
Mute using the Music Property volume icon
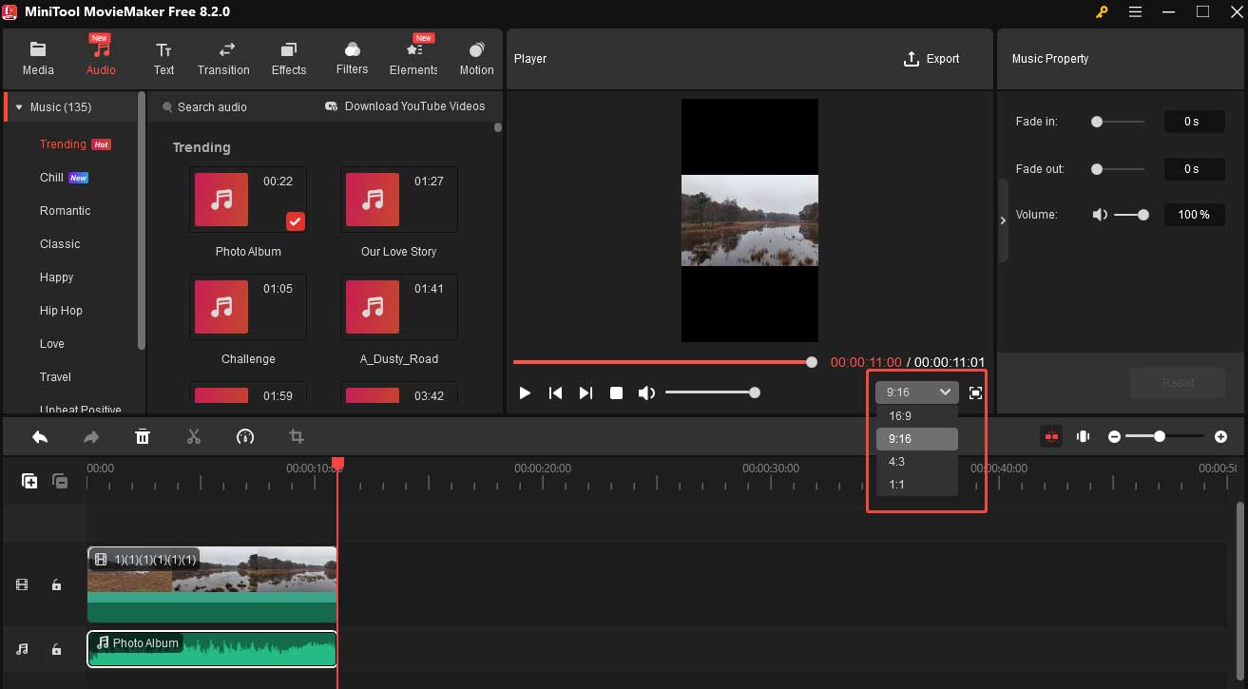[1100, 215]
